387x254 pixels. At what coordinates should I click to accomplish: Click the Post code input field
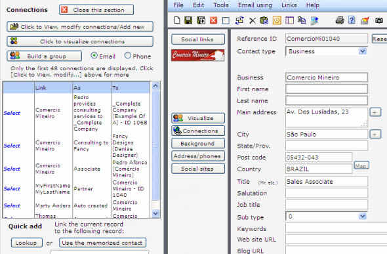tap(319, 158)
